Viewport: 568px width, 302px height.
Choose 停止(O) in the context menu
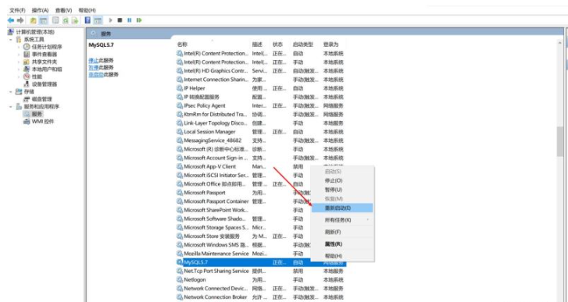tap(342, 180)
